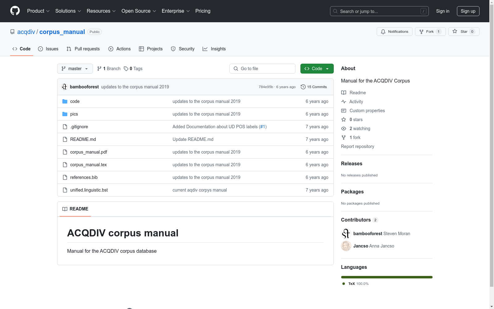Screen dimensions: 494x309
Task: Click the branch icon beside 1 Branch
Action: pos(99,69)
